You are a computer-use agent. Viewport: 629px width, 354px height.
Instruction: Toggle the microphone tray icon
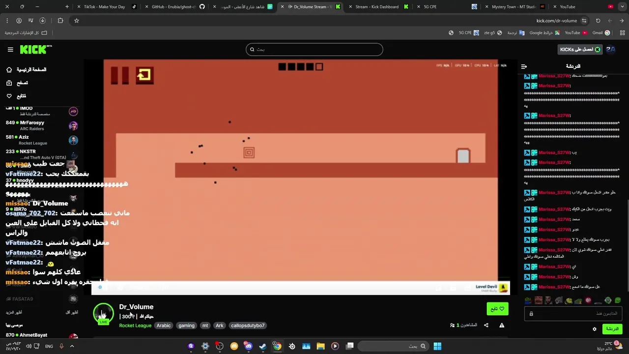(x=61, y=346)
